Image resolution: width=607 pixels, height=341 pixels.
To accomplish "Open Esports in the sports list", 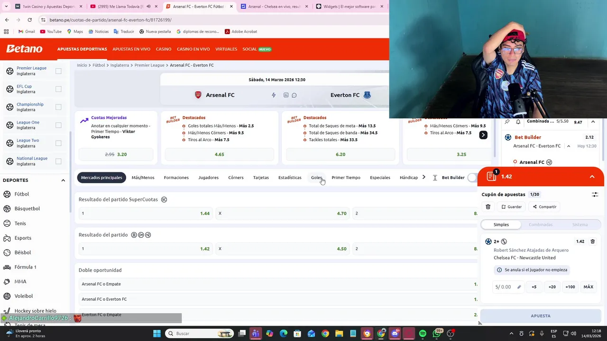I will [23, 238].
